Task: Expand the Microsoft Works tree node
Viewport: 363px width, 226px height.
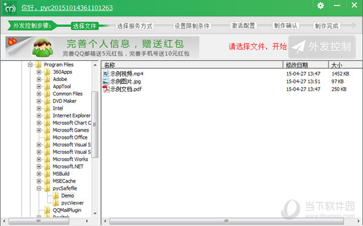Action: (x=39, y=160)
